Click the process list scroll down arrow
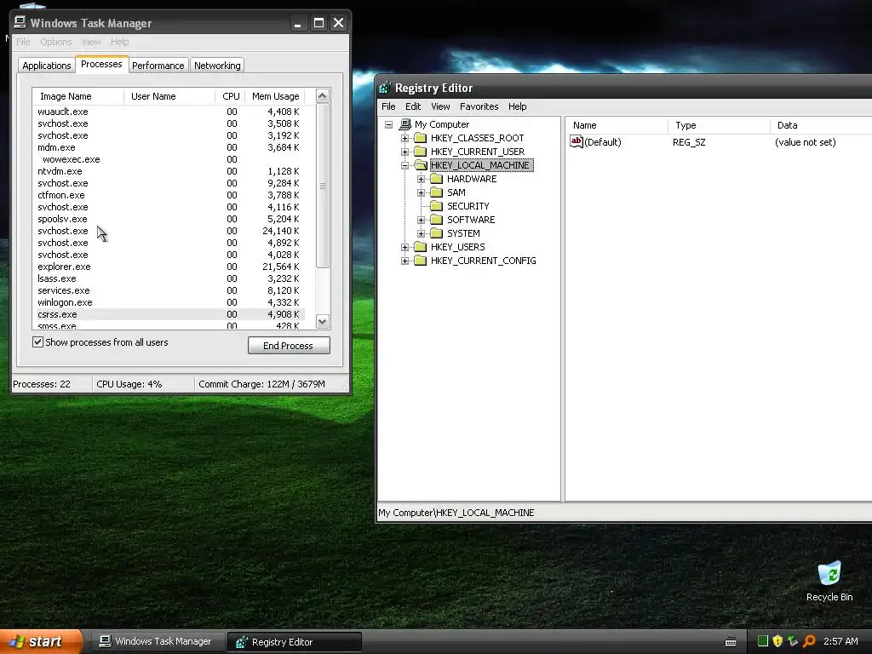Screen dimensions: 872x654 coord(323,321)
